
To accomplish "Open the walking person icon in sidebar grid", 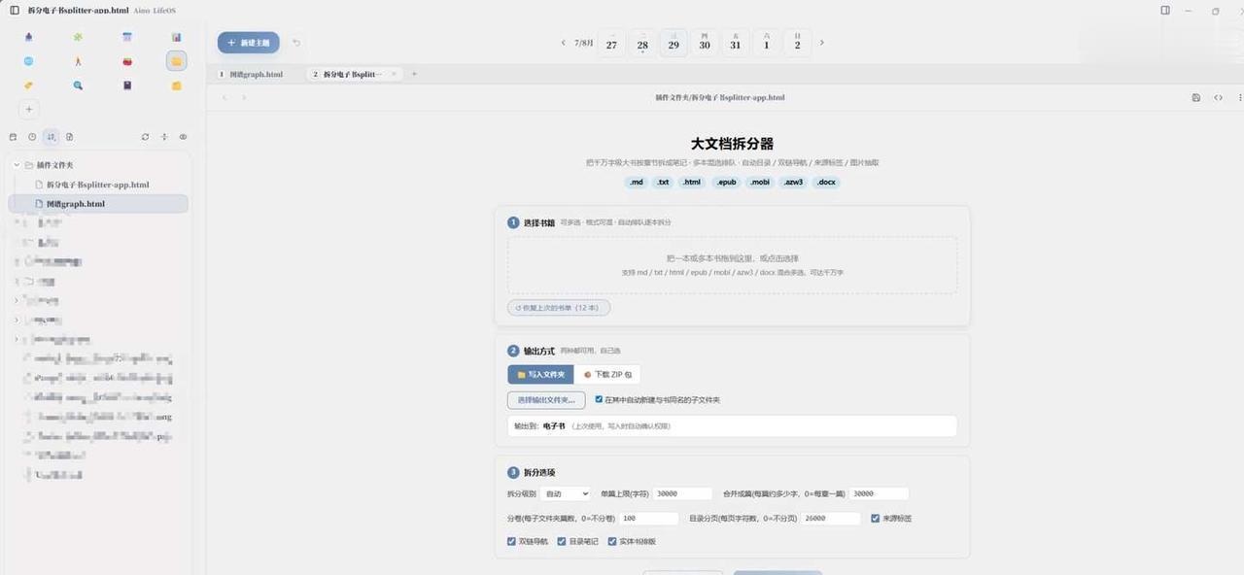I will point(78,61).
